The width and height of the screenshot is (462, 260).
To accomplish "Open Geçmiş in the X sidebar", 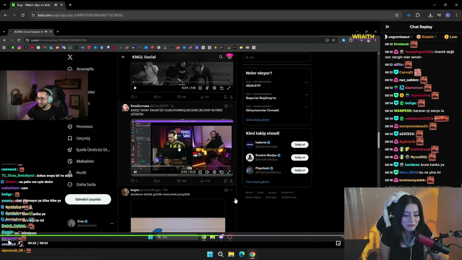I will (x=79, y=138).
